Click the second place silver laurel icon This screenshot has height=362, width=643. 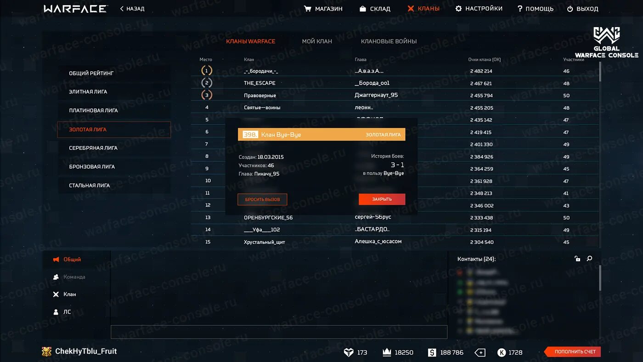click(207, 83)
